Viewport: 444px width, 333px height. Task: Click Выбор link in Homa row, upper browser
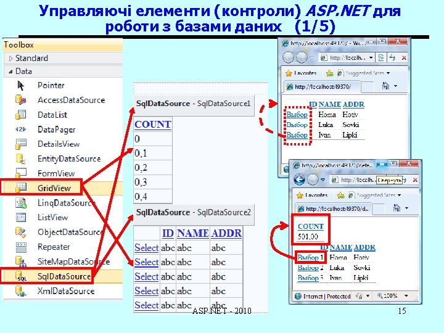(x=297, y=115)
